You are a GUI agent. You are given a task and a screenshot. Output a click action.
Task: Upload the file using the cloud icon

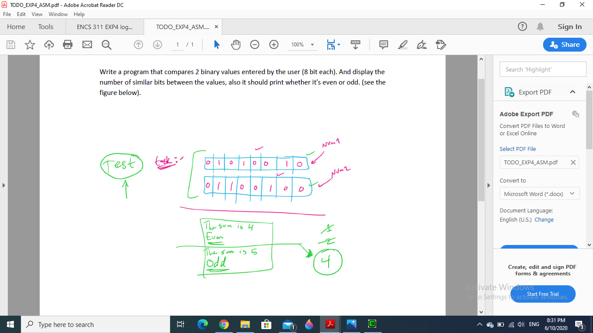coord(49,45)
